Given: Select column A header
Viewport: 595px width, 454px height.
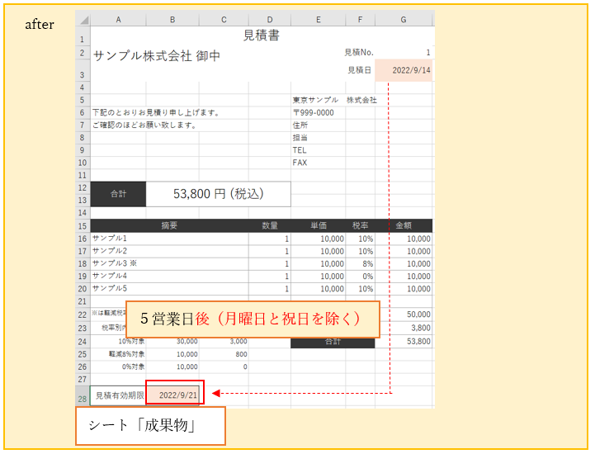Looking at the screenshot, I should coord(118,19).
